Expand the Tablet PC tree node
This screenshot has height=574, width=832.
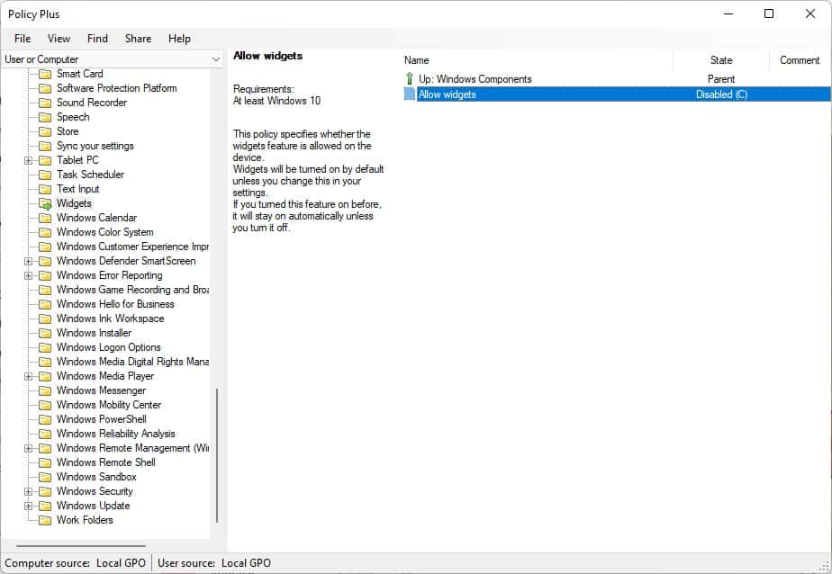coord(29,160)
